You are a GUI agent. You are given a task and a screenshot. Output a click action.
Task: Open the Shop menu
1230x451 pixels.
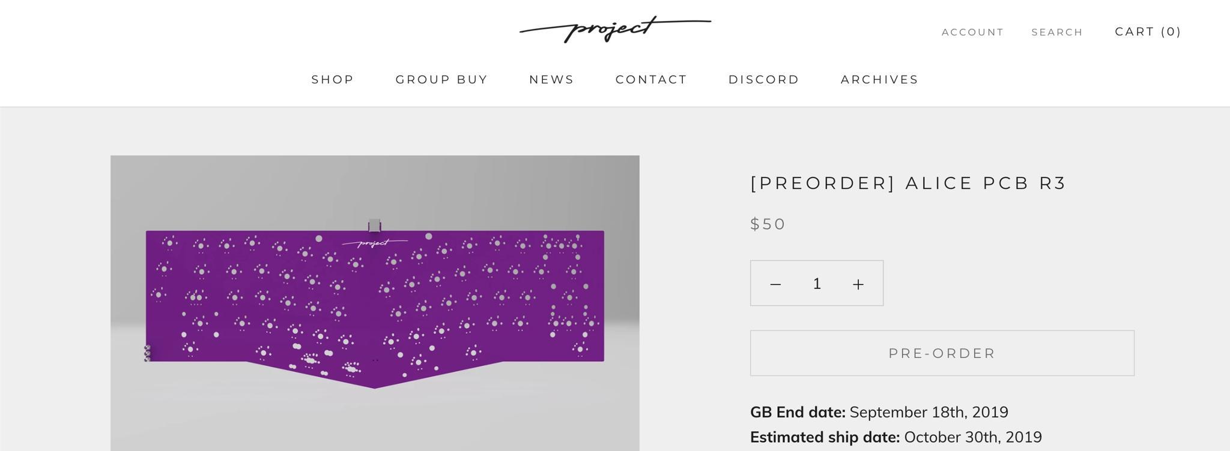[333, 79]
